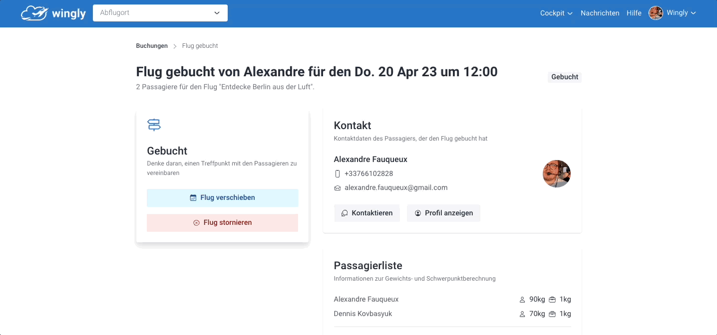Click the phone icon beside +33766102828
Viewport: 717px width, 335px height.
pos(338,174)
